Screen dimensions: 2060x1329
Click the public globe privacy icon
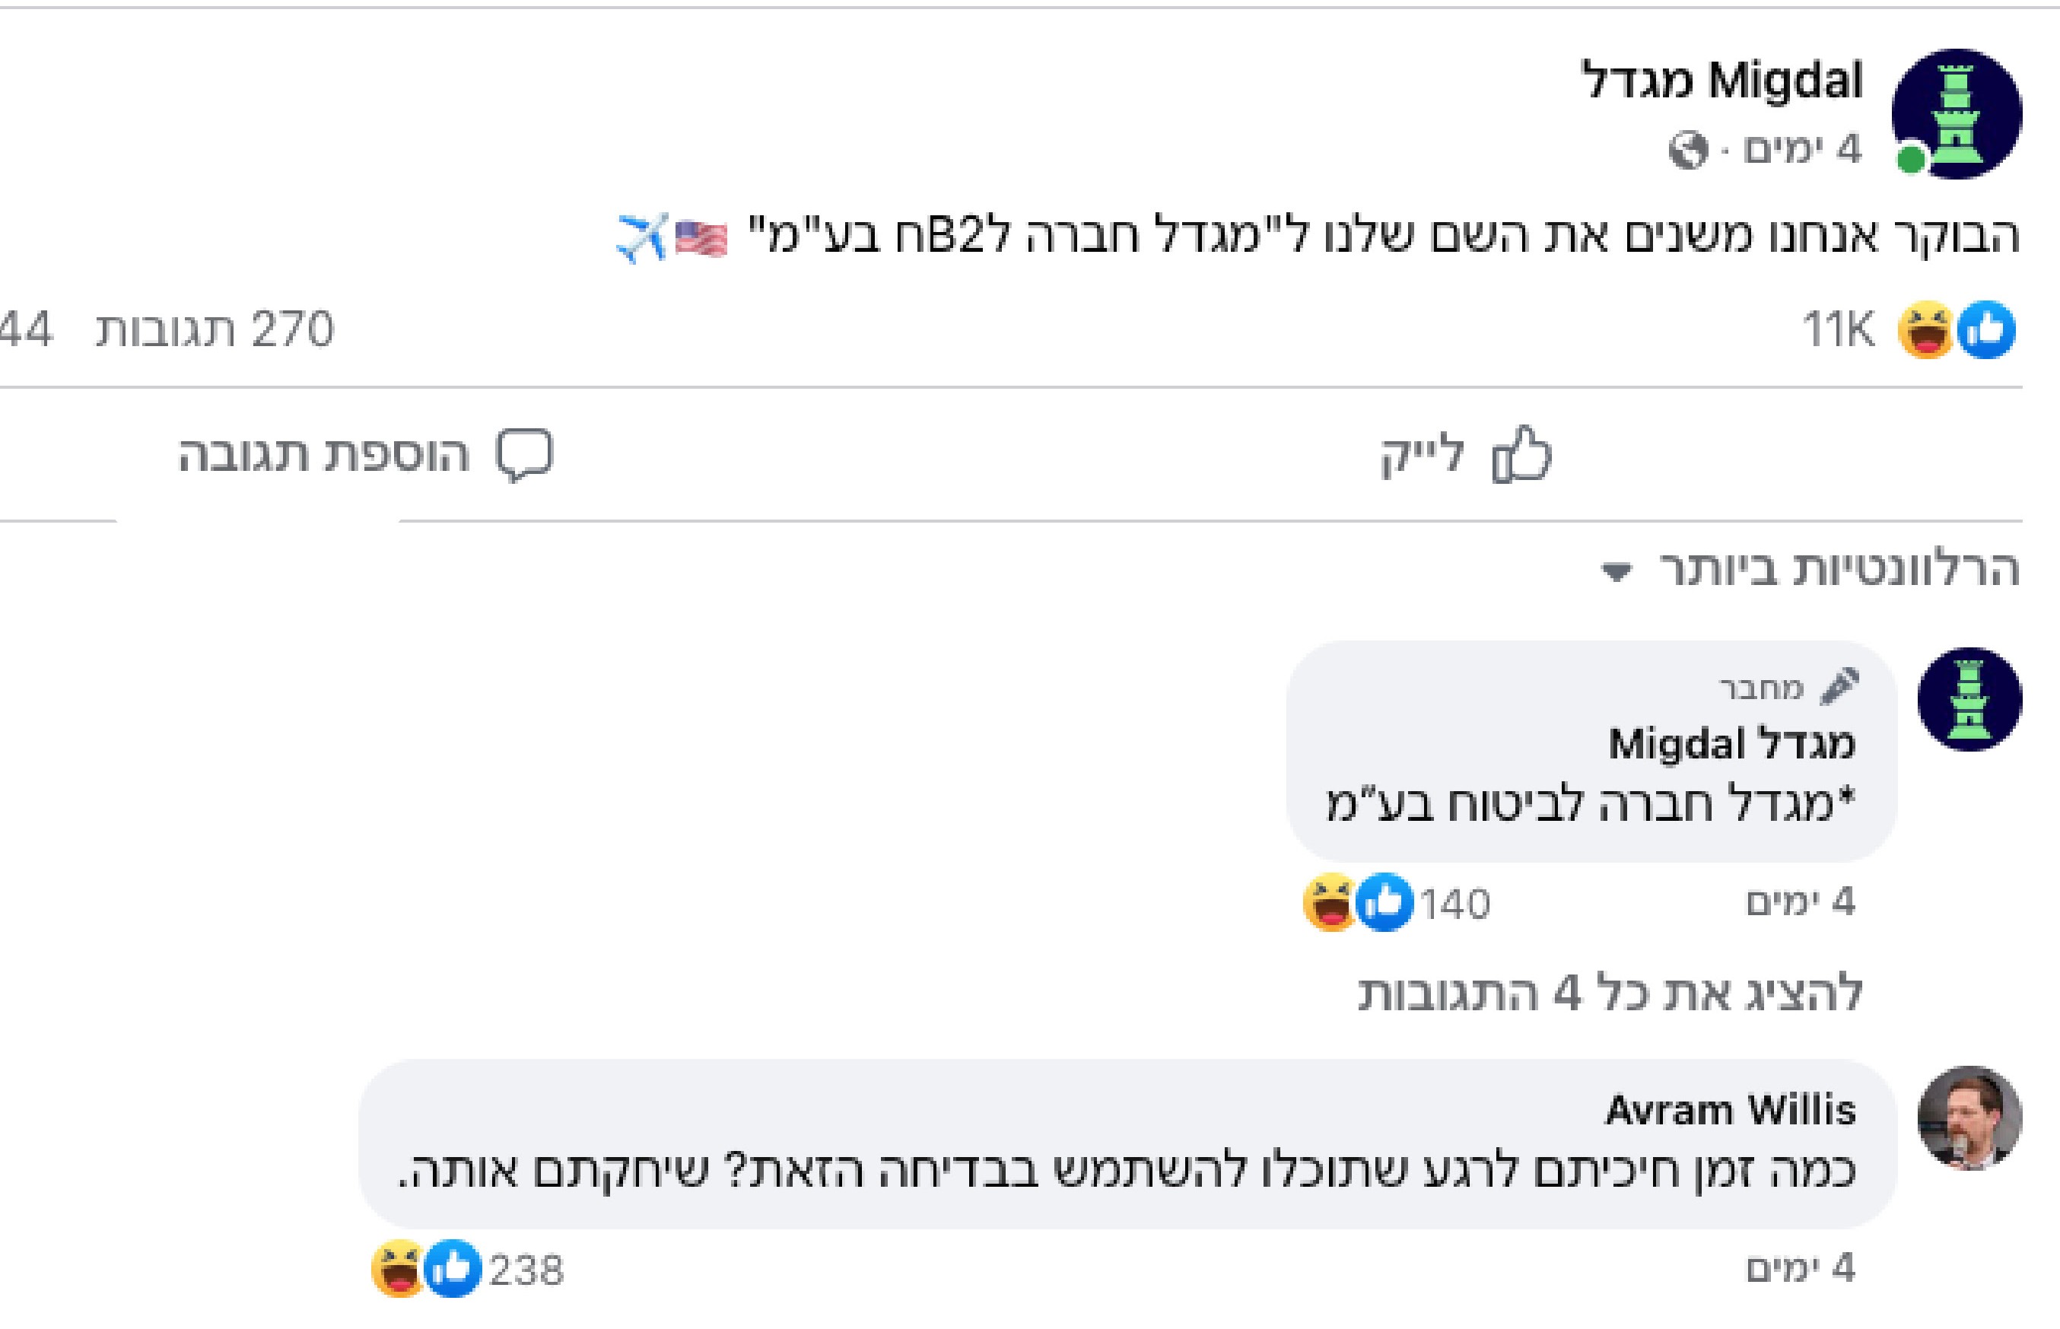[x=1688, y=150]
